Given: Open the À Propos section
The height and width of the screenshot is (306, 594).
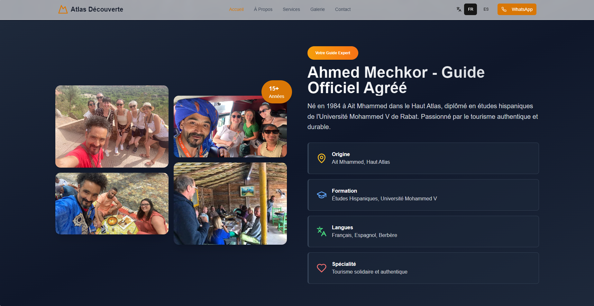Looking at the screenshot, I should pos(263,9).
